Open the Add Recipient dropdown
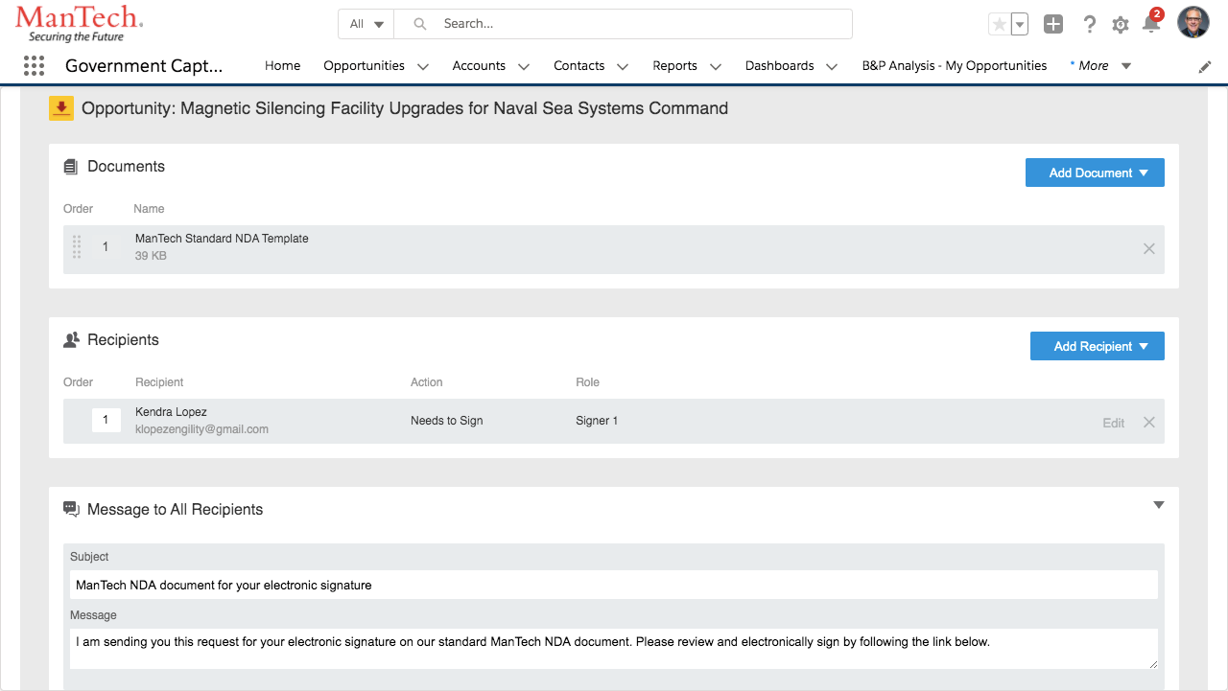 coord(1097,346)
